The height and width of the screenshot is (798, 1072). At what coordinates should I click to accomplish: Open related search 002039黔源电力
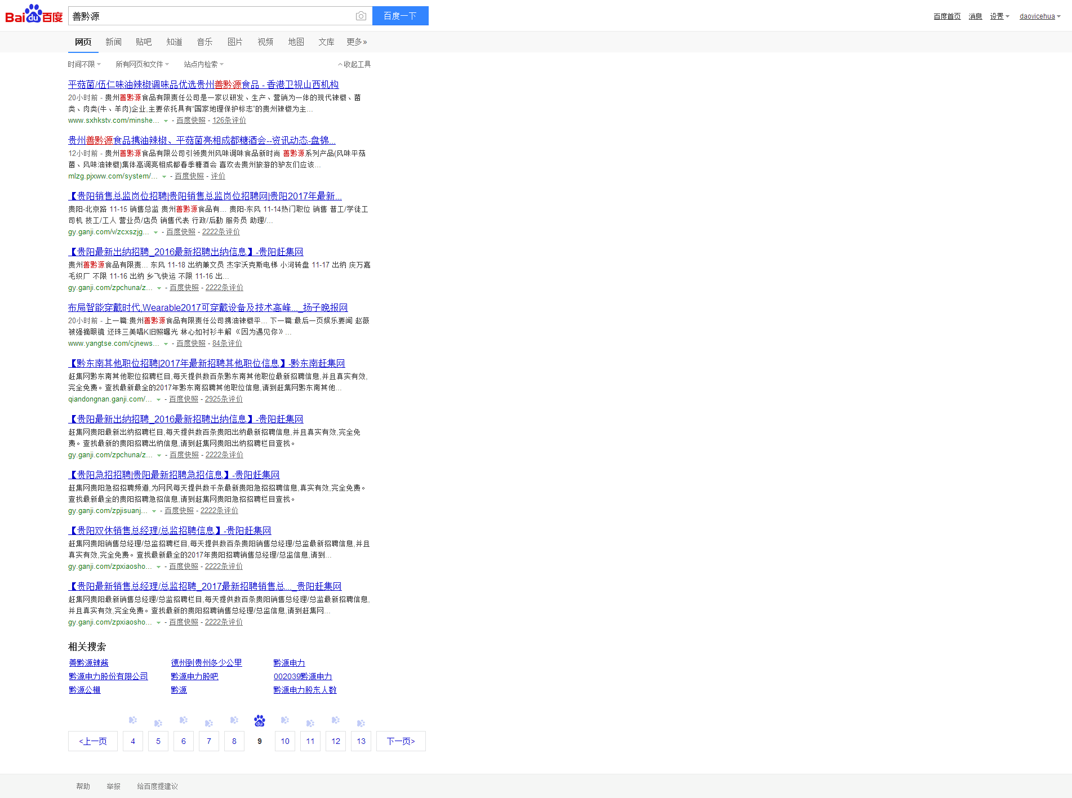pyautogui.click(x=303, y=676)
